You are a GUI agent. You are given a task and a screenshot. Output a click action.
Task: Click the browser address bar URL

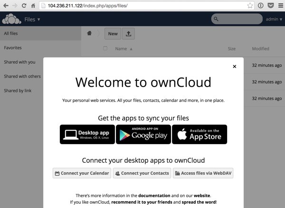click(x=87, y=6)
